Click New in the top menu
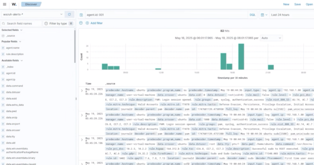314x165 pixels. [286, 4]
